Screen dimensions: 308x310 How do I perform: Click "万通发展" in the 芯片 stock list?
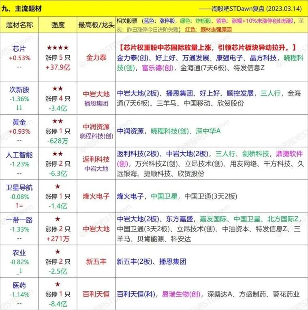195,58
